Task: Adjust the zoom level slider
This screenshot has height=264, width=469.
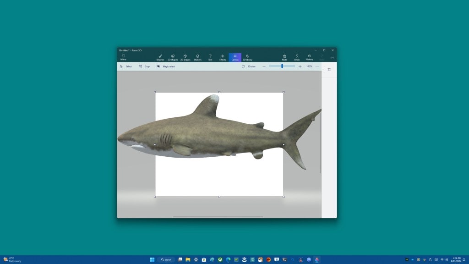Action: 282,66
